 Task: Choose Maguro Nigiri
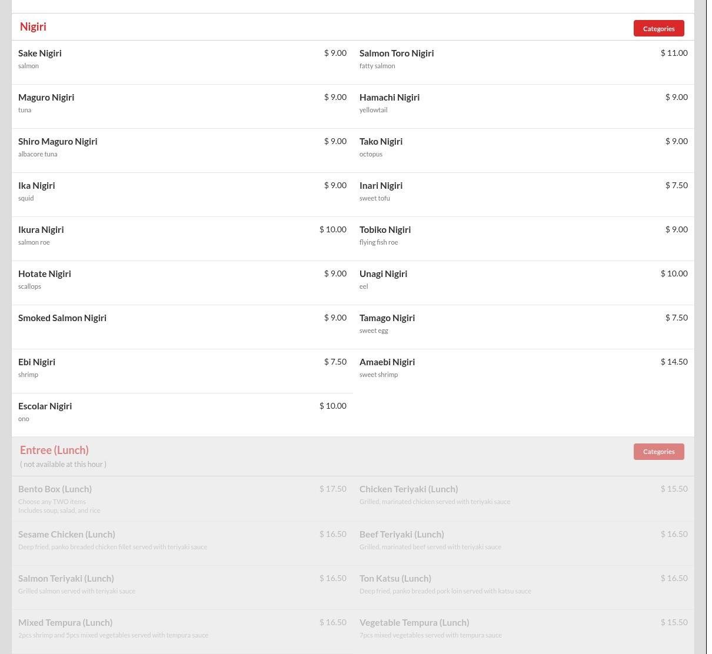tap(182, 106)
